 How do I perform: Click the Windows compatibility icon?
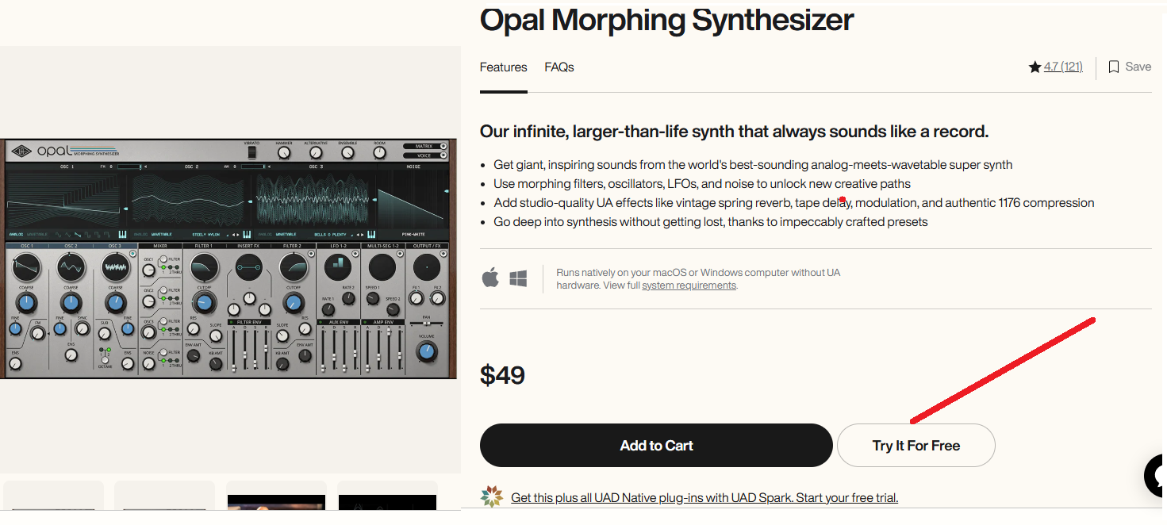(518, 278)
